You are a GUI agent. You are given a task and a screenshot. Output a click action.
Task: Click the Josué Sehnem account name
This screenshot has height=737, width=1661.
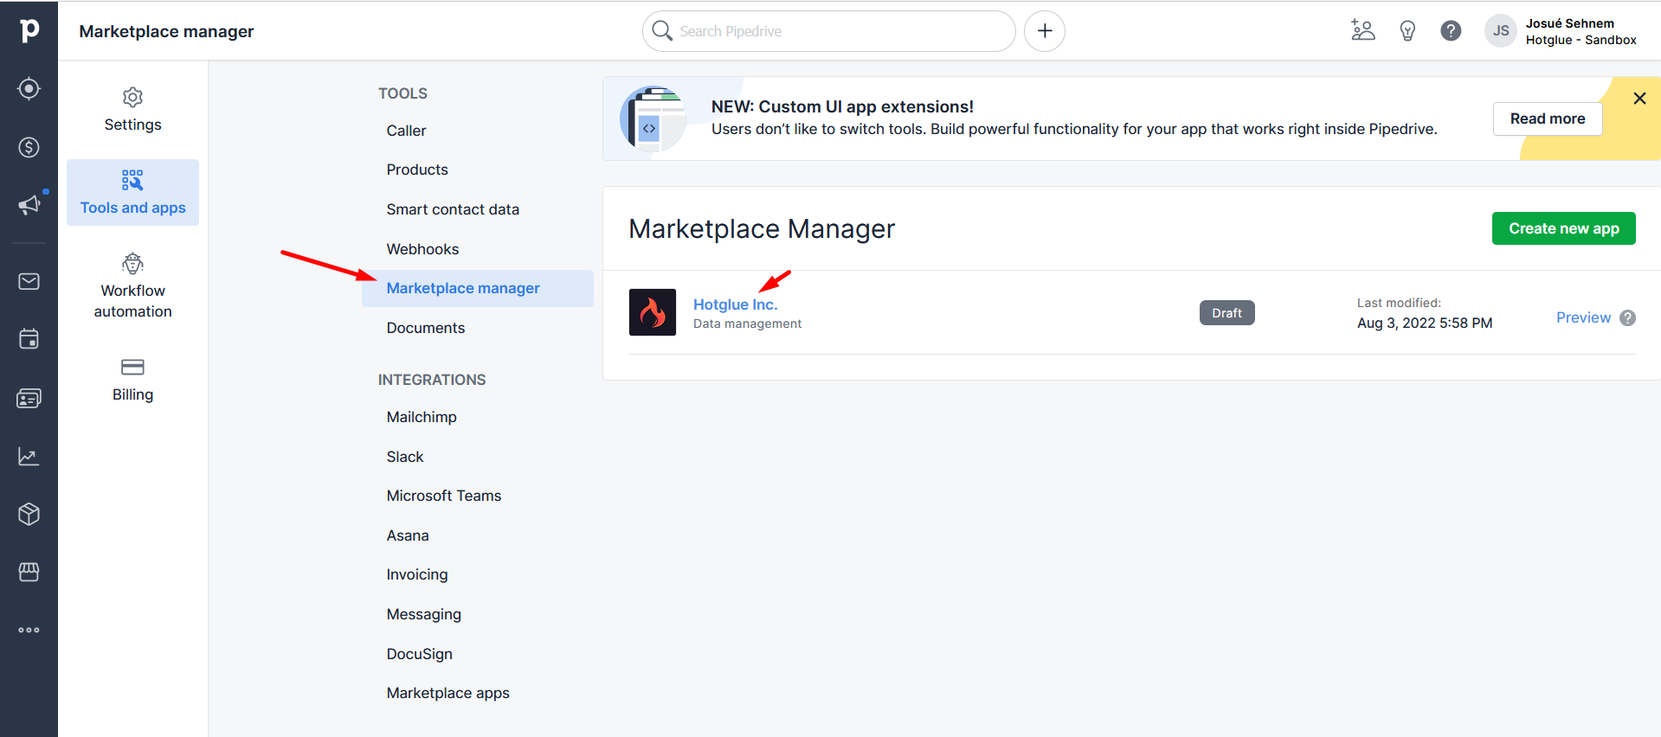point(1569,23)
